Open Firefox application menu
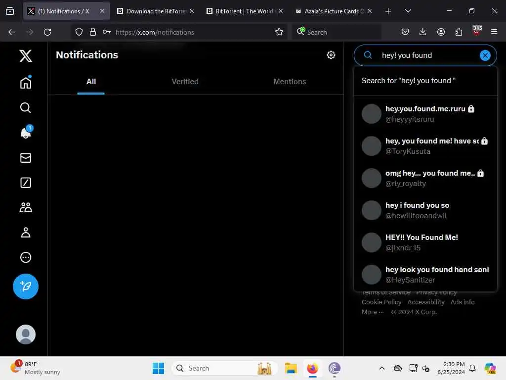Image resolution: width=506 pixels, height=380 pixels. [x=494, y=32]
